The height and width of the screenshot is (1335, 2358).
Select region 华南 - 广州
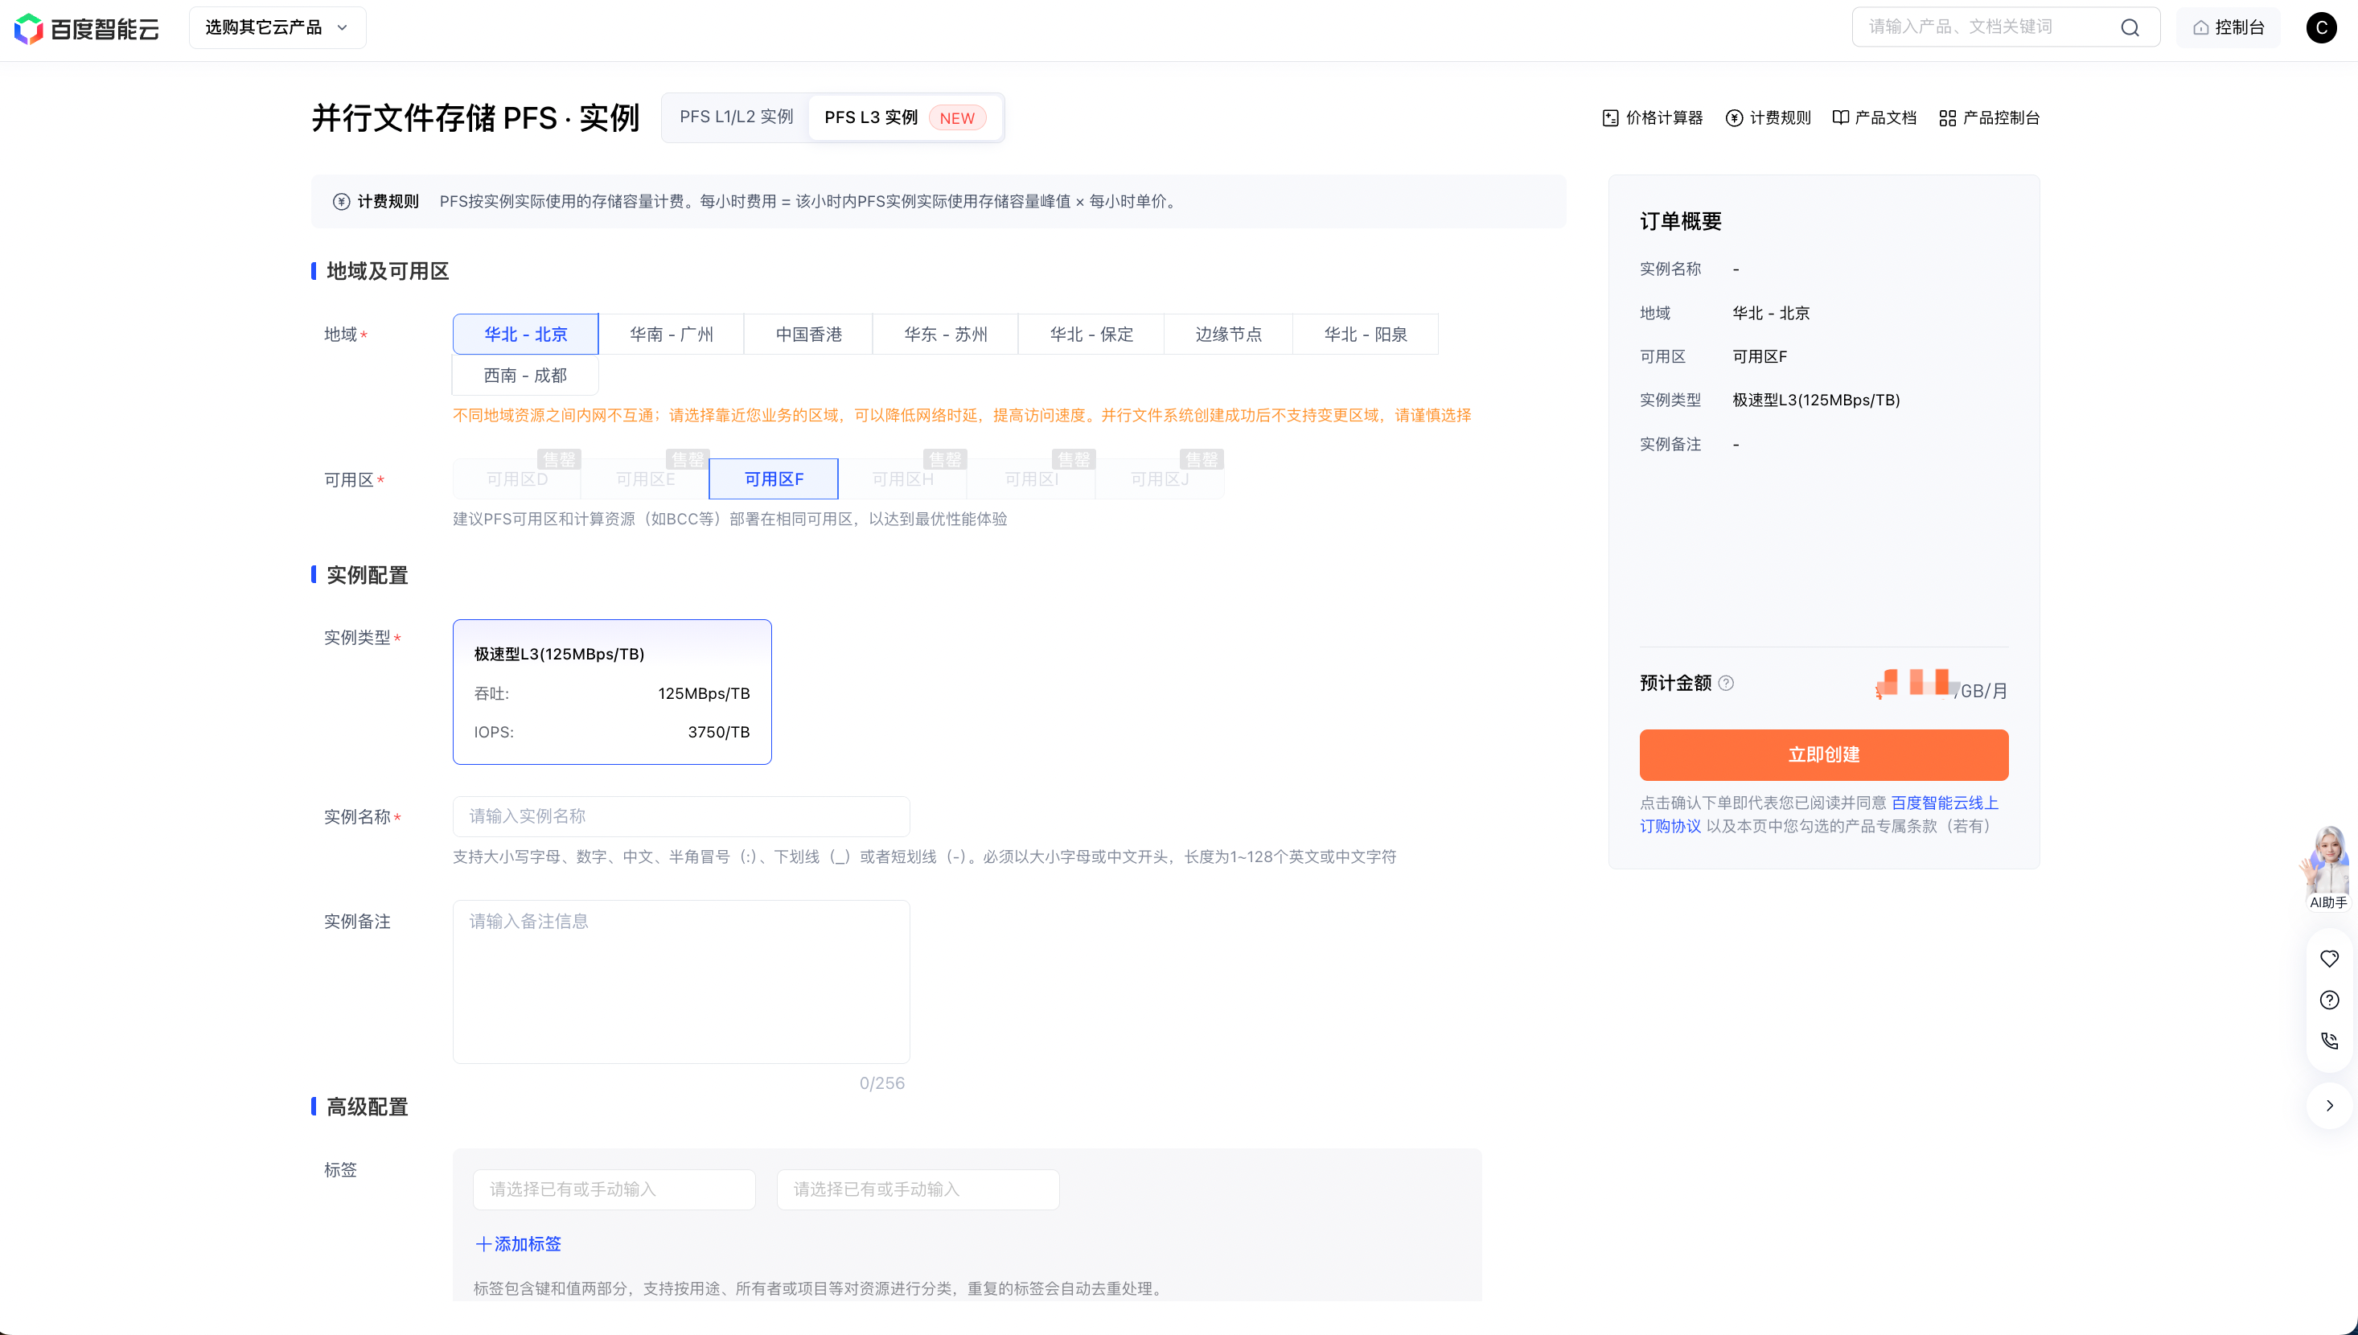[x=671, y=334]
